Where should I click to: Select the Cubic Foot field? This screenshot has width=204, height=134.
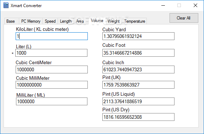[138, 53]
